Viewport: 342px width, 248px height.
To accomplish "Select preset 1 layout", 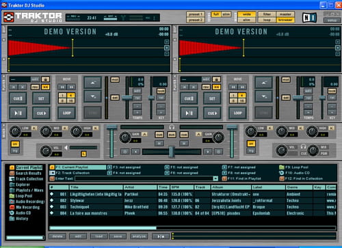I will tap(196, 14).
